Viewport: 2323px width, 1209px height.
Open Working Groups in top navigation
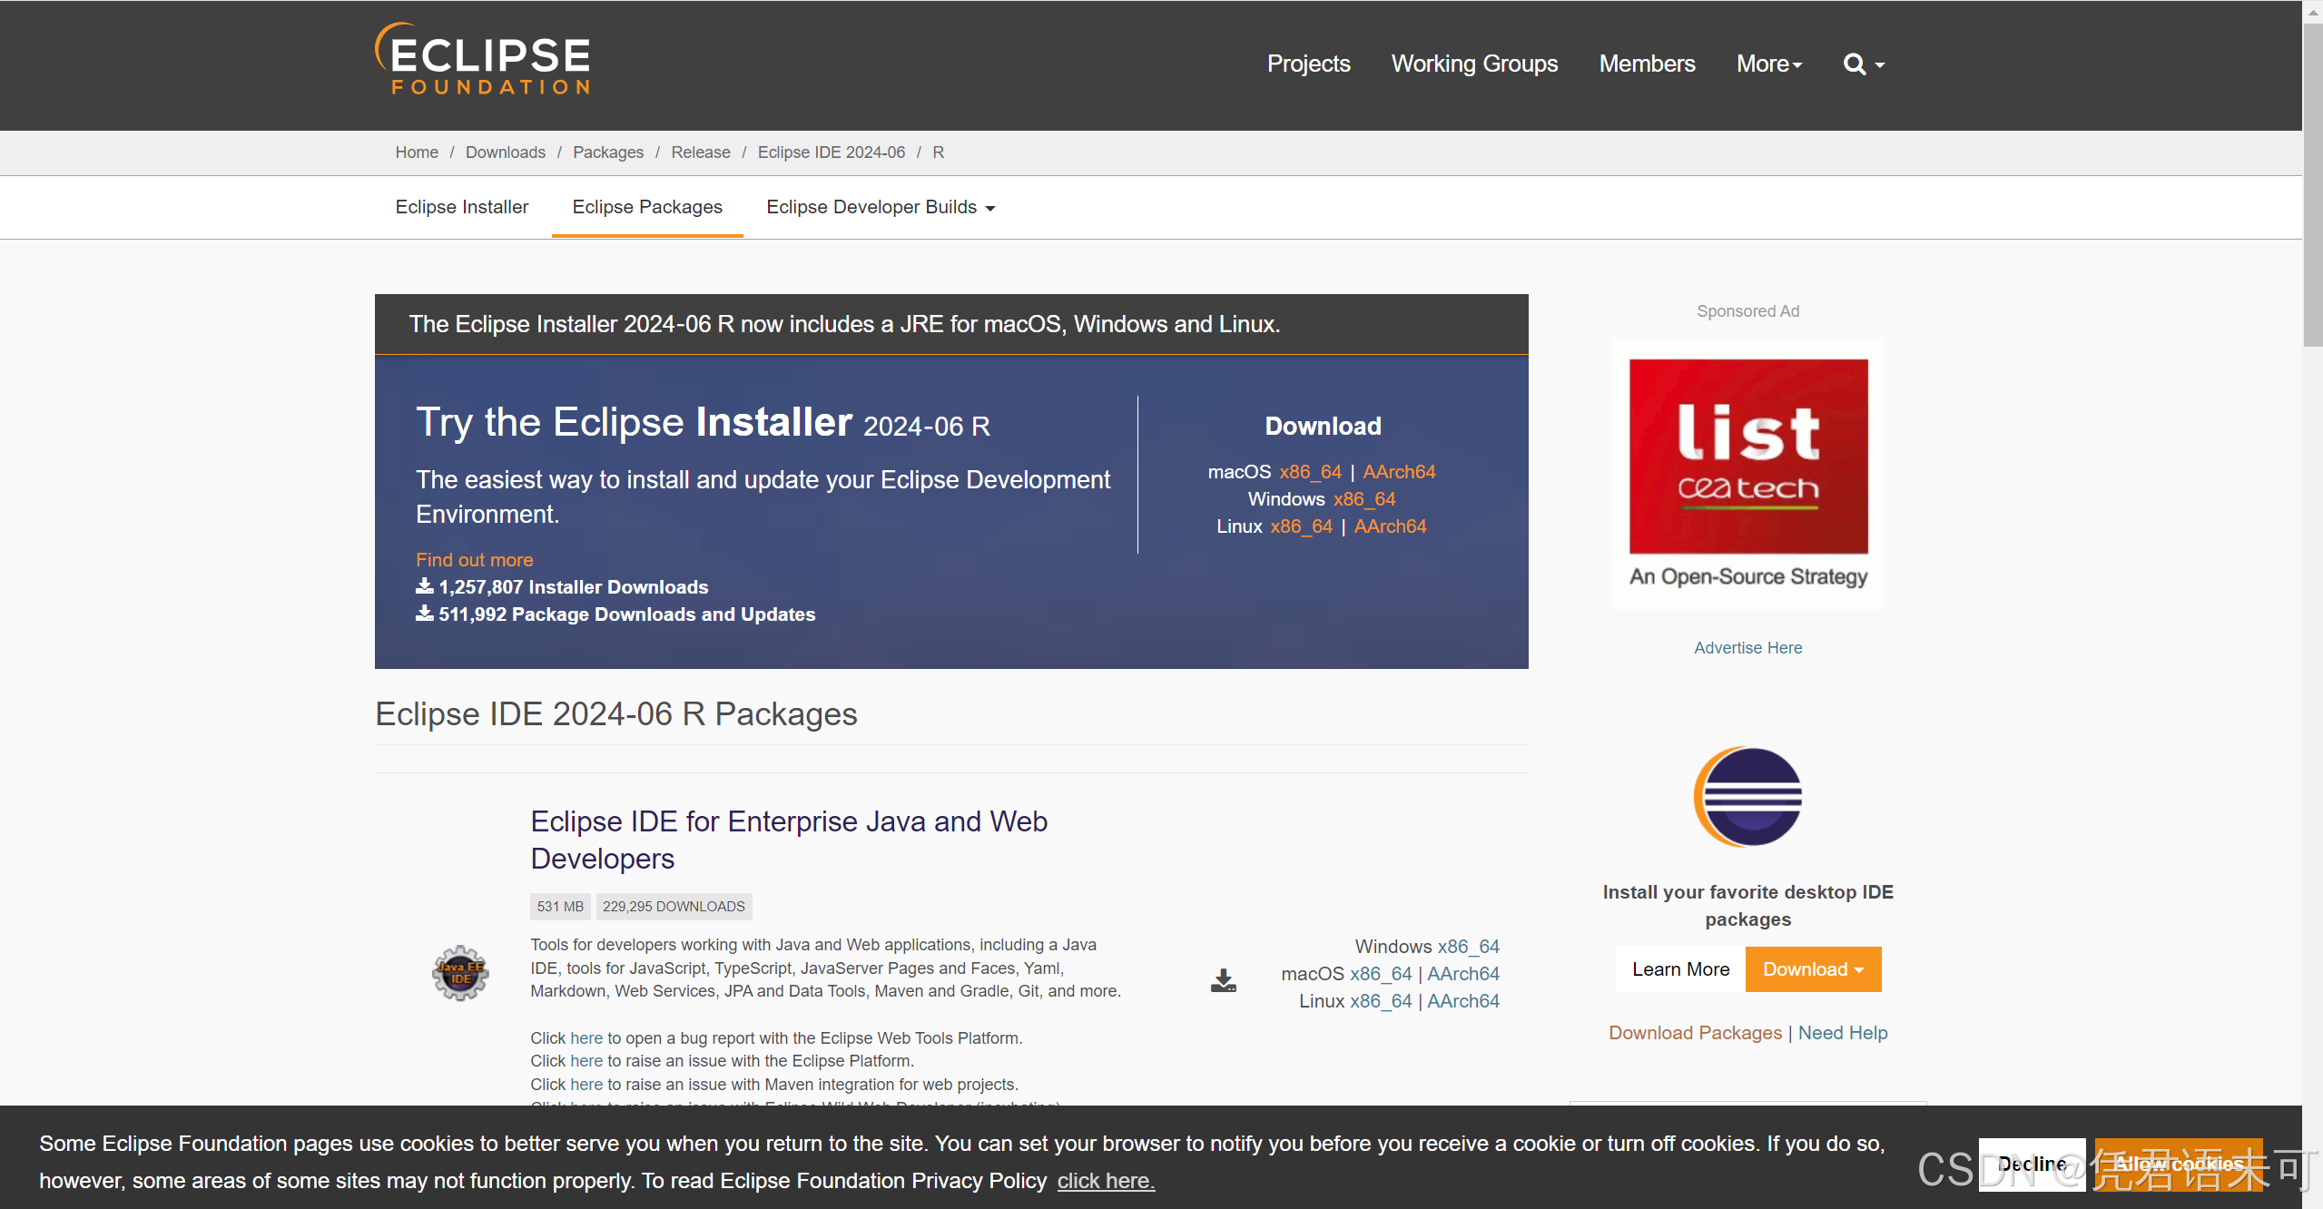pyautogui.click(x=1474, y=64)
